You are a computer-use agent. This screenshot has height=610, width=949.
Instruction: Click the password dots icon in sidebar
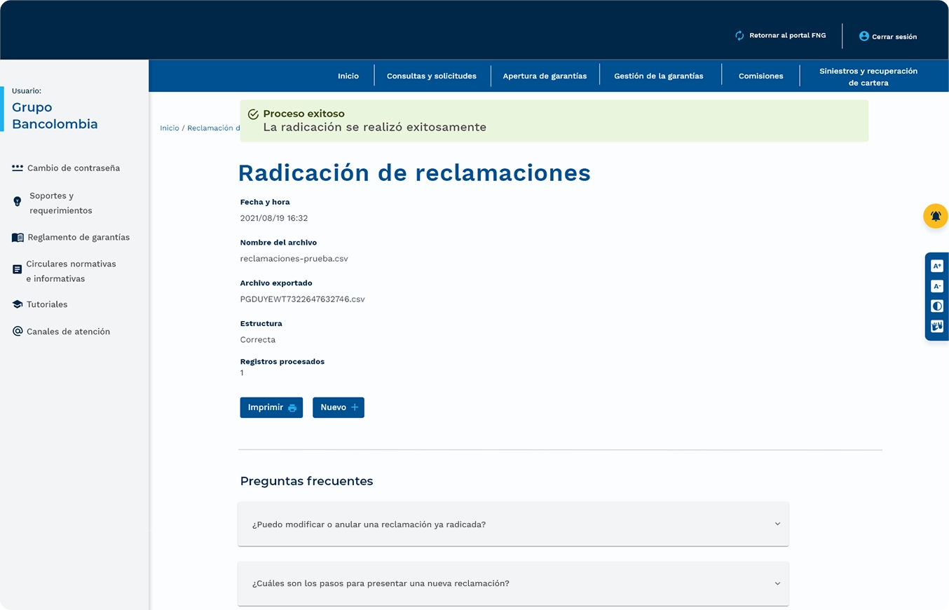(18, 168)
